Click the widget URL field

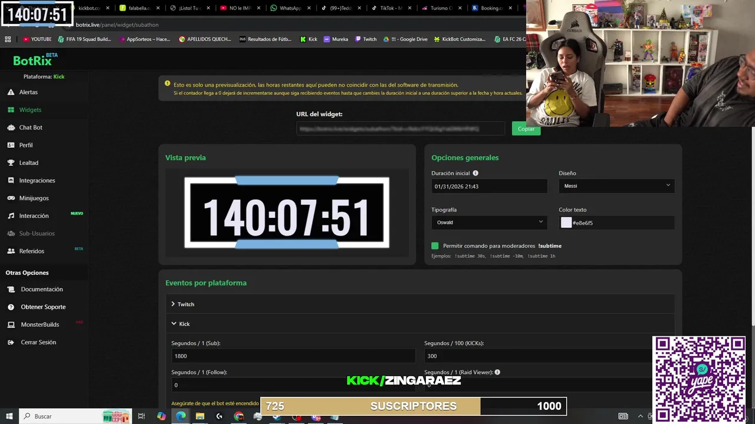[x=401, y=128]
